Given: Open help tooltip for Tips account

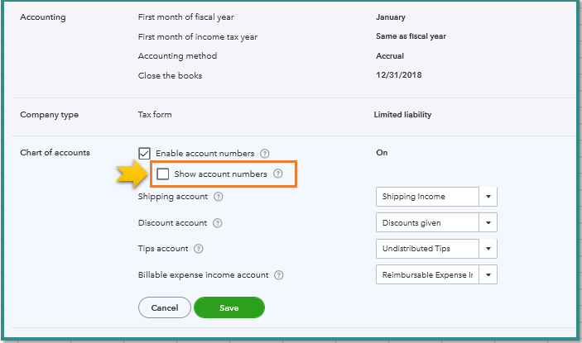Looking at the screenshot, I should (199, 249).
